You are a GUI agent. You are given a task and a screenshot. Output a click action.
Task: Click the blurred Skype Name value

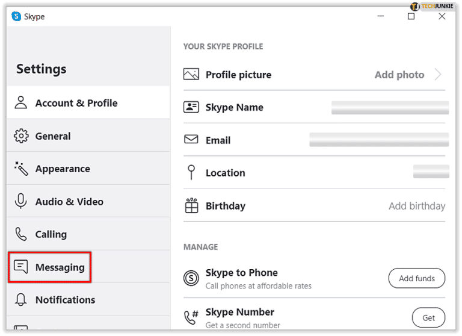[390, 107]
